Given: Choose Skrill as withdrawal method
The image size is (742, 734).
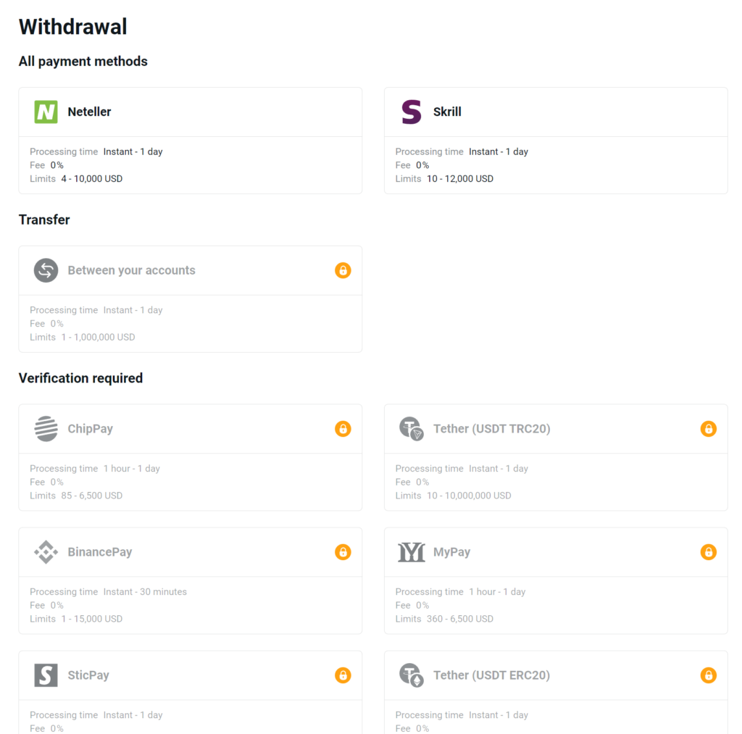Looking at the screenshot, I should [556, 141].
